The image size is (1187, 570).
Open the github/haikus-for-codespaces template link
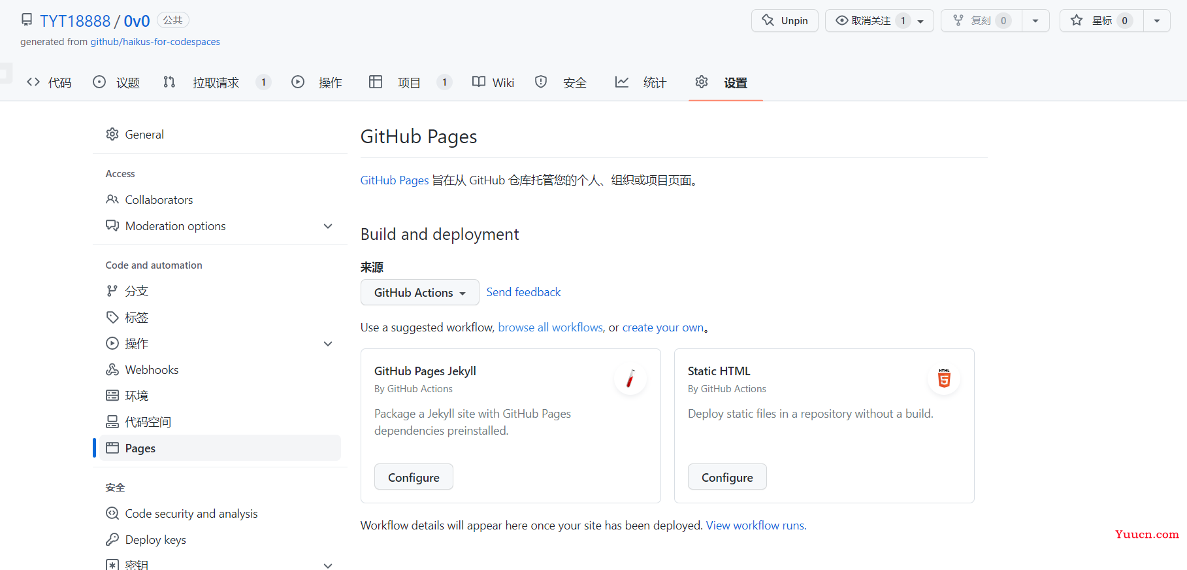click(x=155, y=42)
